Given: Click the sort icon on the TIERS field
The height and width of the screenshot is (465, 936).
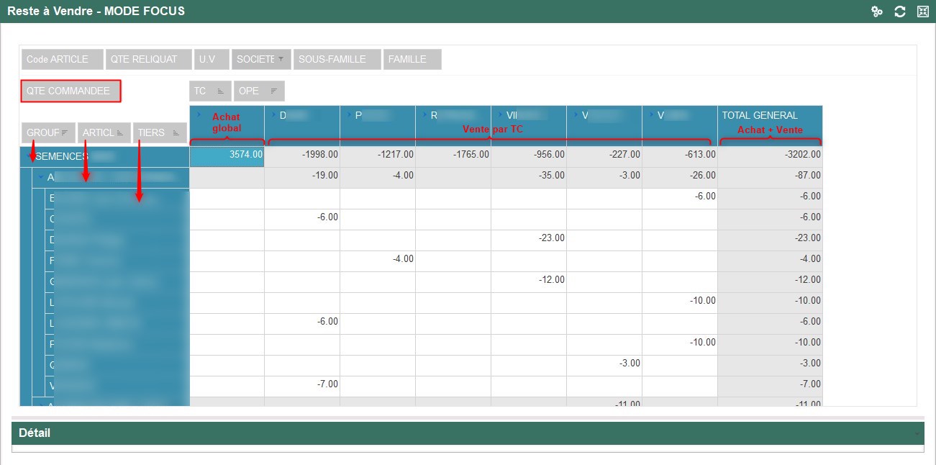Looking at the screenshot, I should coord(176,133).
